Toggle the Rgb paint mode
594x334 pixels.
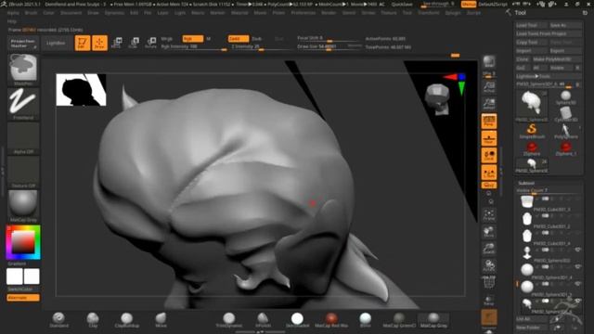click(x=192, y=39)
